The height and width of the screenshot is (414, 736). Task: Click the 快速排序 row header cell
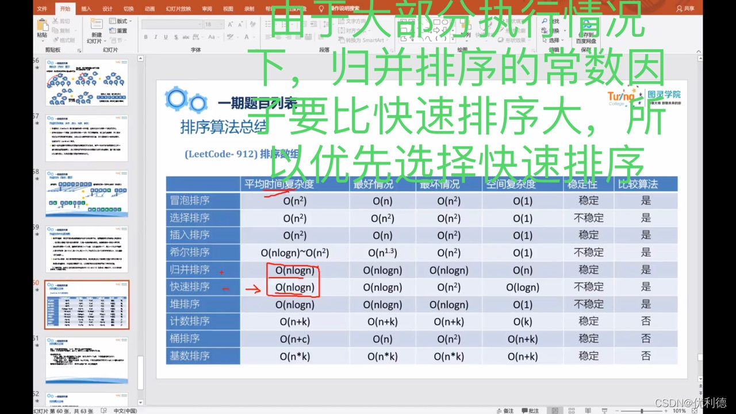click(x=203, y=287)
